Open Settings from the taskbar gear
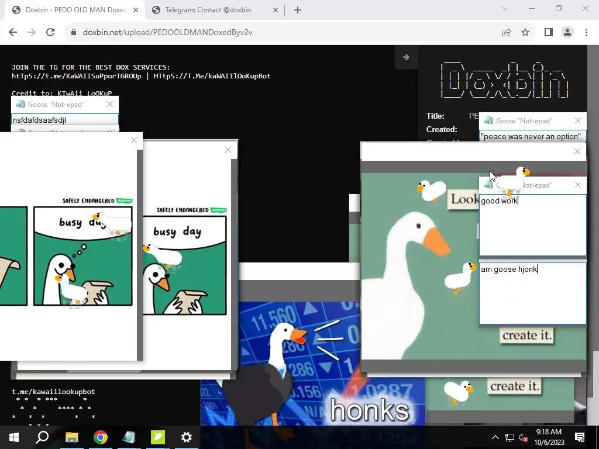Viewport: 599px width, 449px height. pyautogui.click(x=187, y=437)
